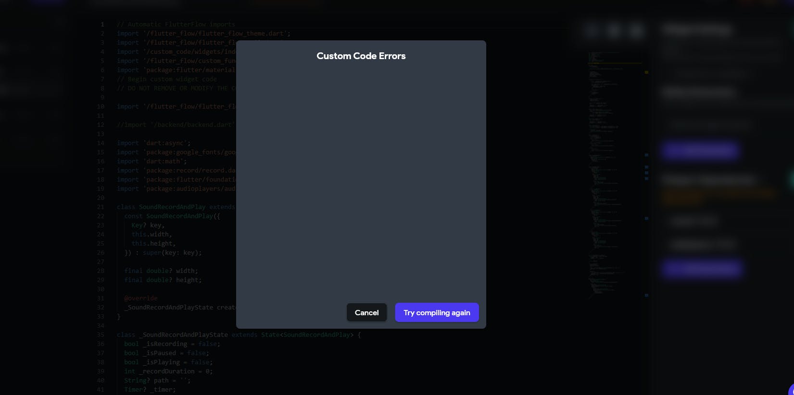Screen dimensions: 794x395
Task: Click the 'this.width,' line in the editor
Action: (x=152, y=234)
